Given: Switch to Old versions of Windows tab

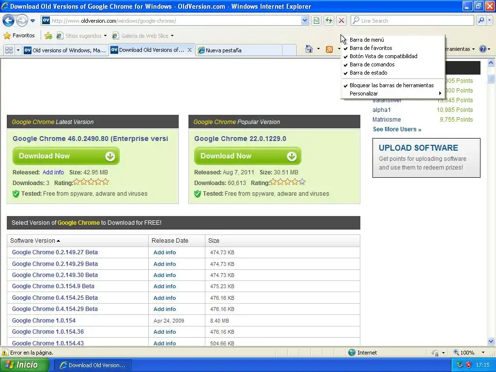Looking at the screenshot, I should [65, 50].
